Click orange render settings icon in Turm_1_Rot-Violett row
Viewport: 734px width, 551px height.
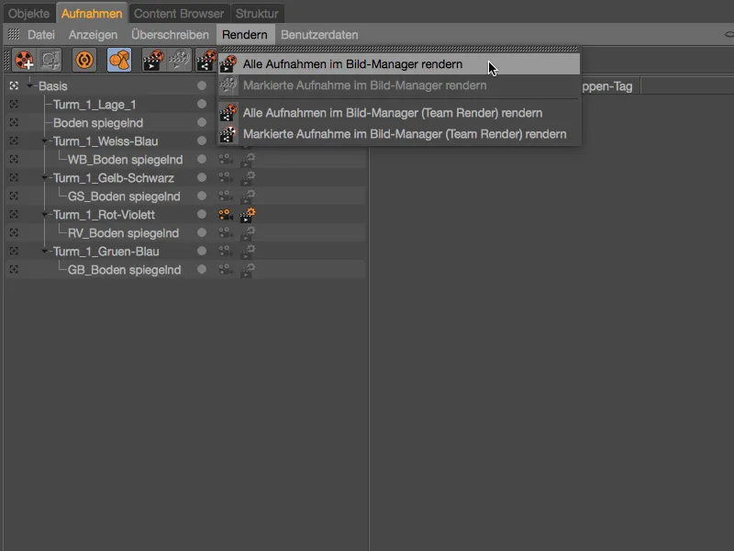click(x=248, y=215)
